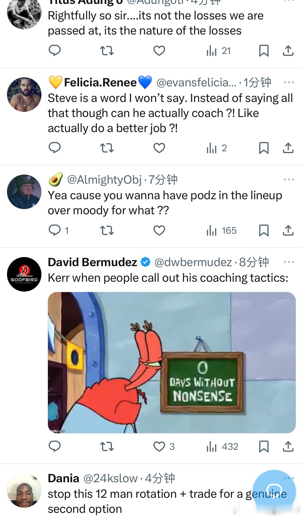303x517 pixels.
Task: Bookmark the Titus tweet with 21 views
Action: 264,51
